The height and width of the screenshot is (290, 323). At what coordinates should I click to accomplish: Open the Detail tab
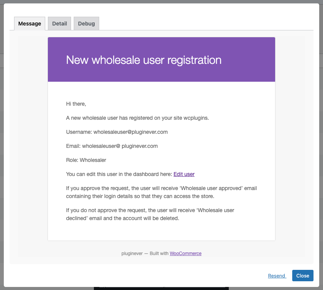(x=60, y=24)
